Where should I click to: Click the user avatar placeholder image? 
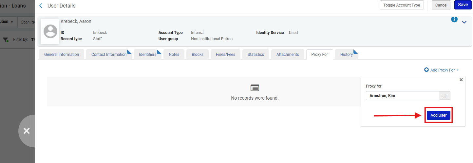[50, 31]
